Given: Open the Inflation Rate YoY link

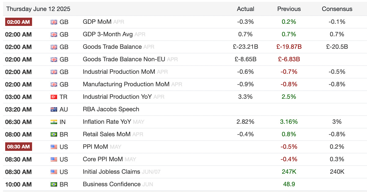Looking at the screenshot, I should (x=107, y=122).
